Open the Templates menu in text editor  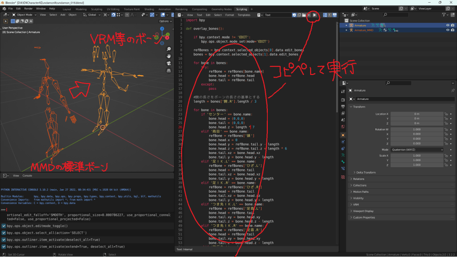click(x=244, y=15)
